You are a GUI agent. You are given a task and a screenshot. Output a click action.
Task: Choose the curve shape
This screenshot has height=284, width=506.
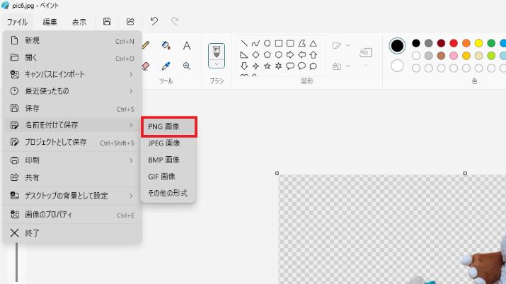click(255, 43)
